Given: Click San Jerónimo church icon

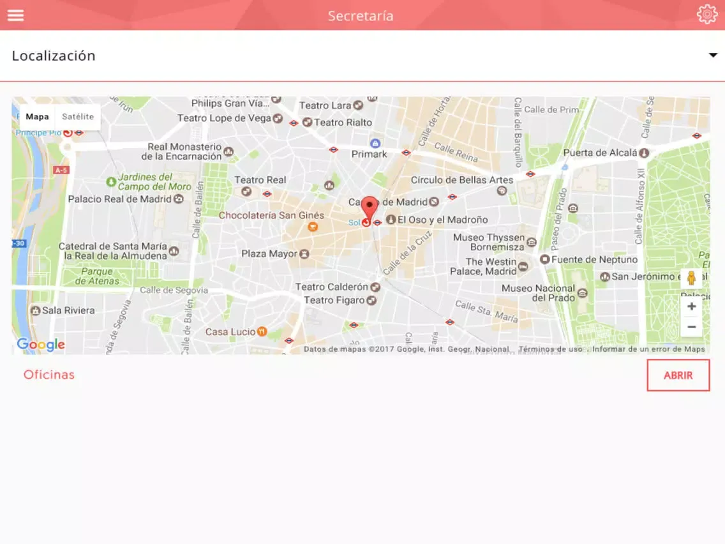Looking at the screenshot, I should tap(605, 276).
